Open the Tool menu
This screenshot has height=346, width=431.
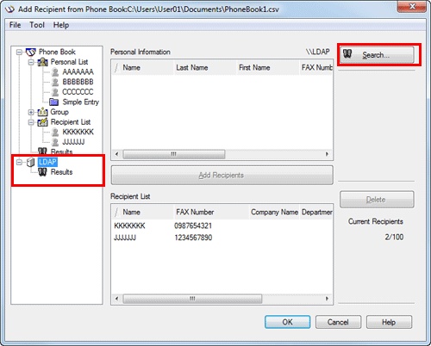point(37,25)
